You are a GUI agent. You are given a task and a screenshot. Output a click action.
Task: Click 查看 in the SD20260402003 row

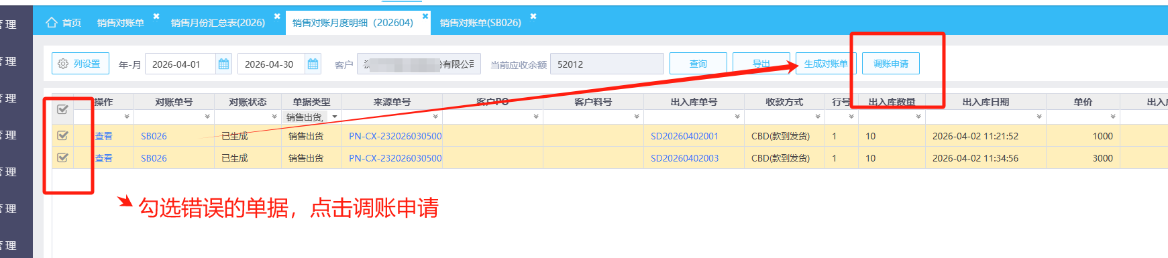(103, 158)
